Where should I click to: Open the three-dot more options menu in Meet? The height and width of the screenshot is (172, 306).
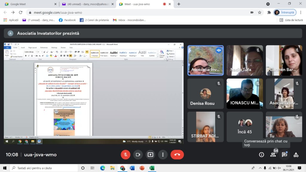tap(163, 154)
